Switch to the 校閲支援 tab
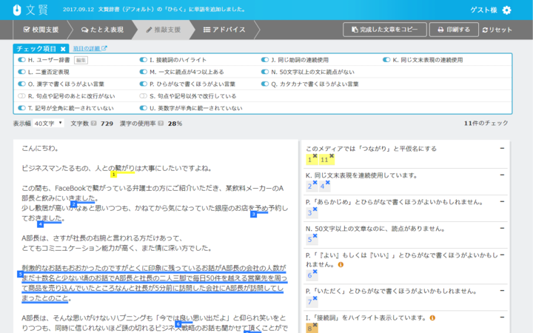533x333 pixels. [41, 30]
